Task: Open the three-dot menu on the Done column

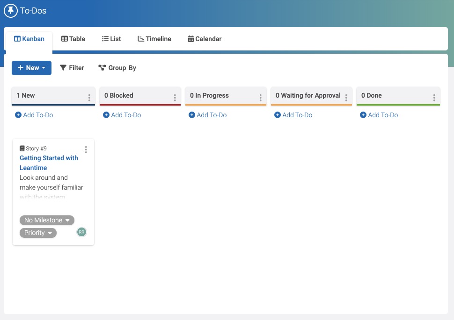Action: [434, 97]
